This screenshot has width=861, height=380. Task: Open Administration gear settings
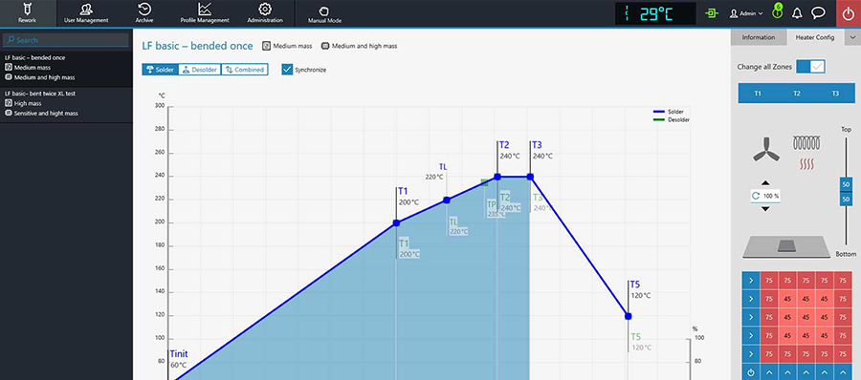[x=265, y=13]
